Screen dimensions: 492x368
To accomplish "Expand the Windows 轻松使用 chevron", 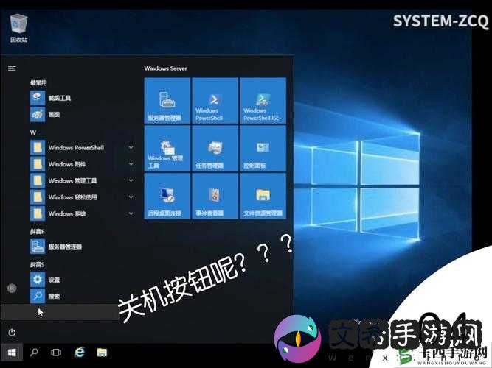I will [x=131, y=197].
